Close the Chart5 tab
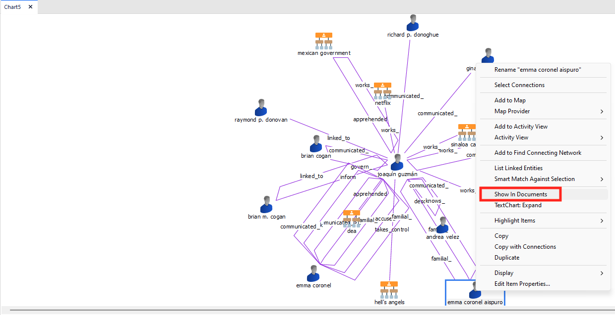The image size is (615, 315). [30, 7]
